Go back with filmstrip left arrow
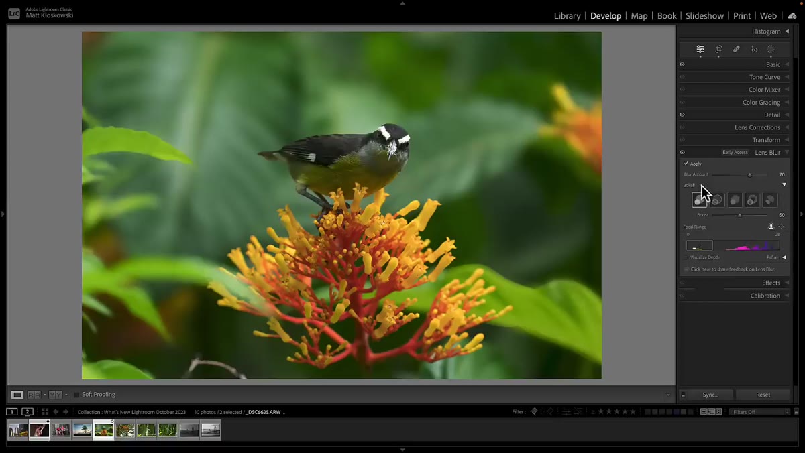 click(56, 411)
